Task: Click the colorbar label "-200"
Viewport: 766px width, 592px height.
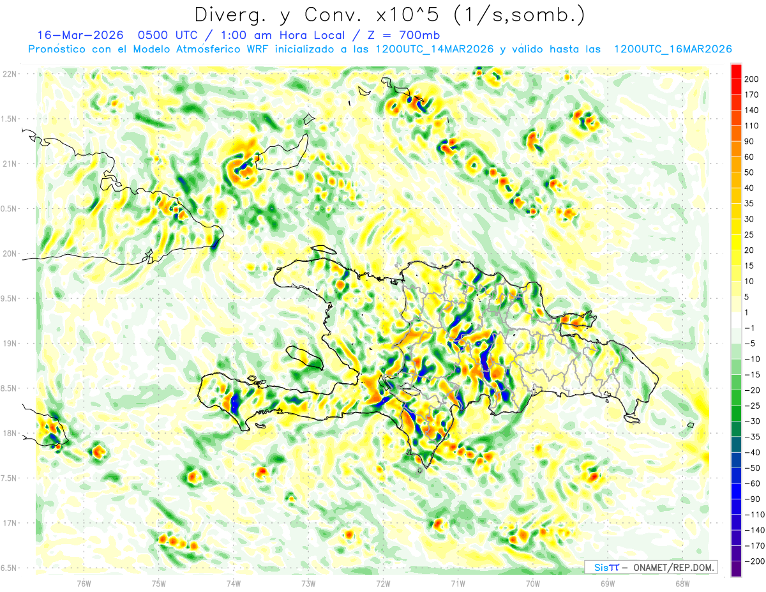Action: [x=755, y=561]
